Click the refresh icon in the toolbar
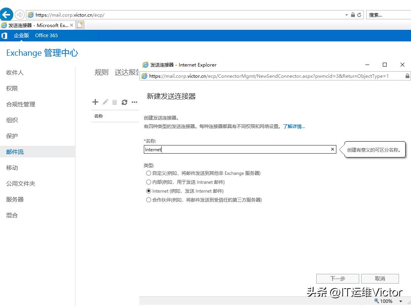Screen dimensions: 411x306 pos(124,102)
